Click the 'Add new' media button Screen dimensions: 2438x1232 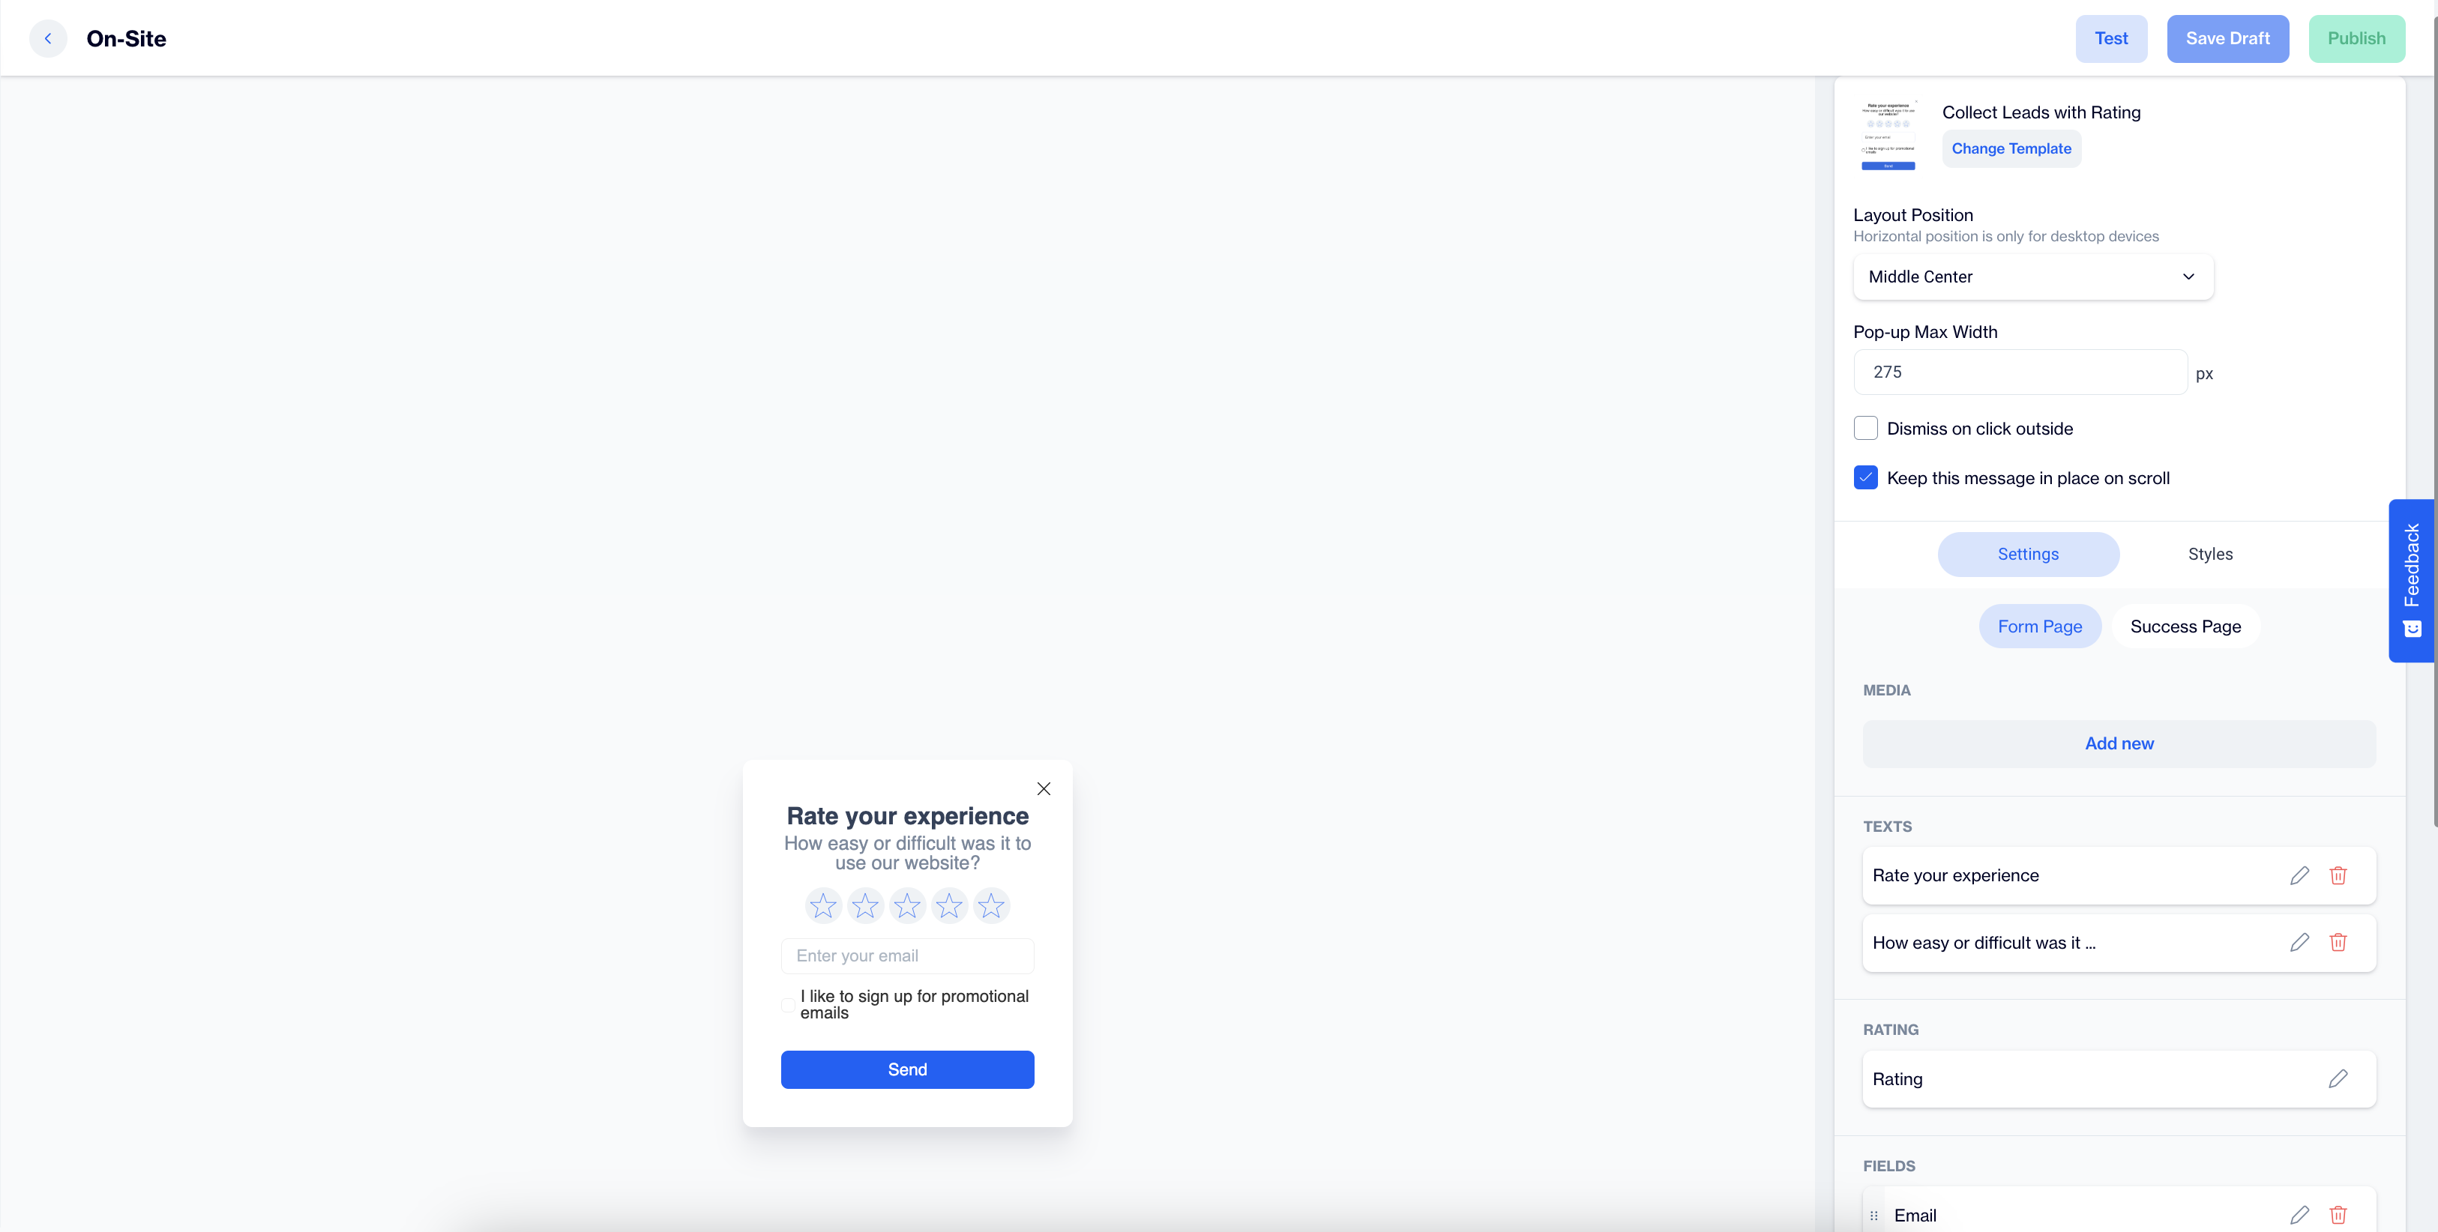pos(2119,742)
